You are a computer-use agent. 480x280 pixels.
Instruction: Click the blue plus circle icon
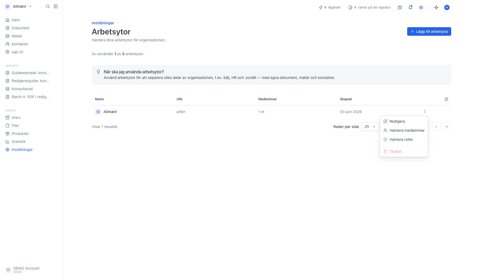pos(447,7)
